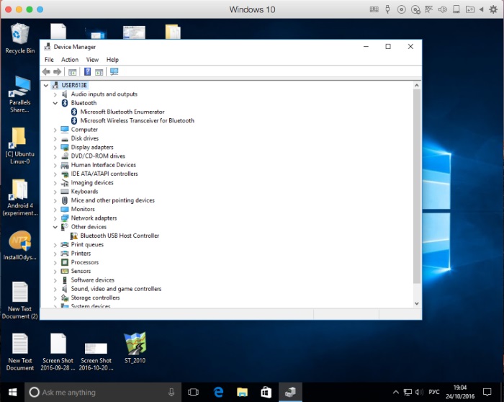This screenshot has height=402, width=504.
Task: Launch Microsoft Edge from the taskbar
Action: coord(218,393)
